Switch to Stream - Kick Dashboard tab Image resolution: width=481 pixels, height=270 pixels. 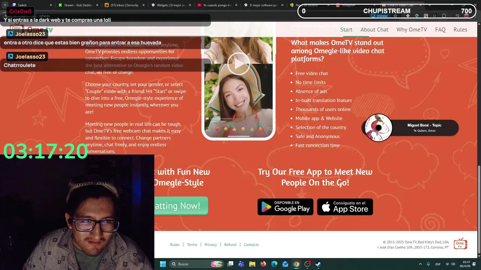pos(78,5)
